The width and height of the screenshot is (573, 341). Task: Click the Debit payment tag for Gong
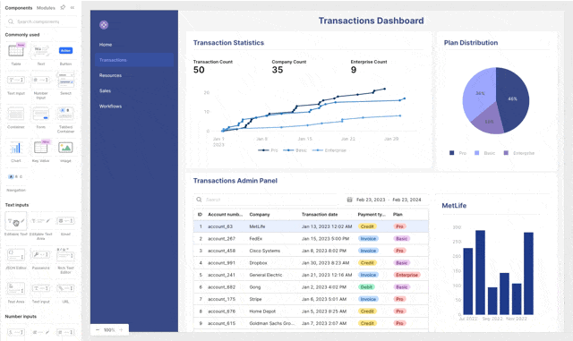(366, 287)
